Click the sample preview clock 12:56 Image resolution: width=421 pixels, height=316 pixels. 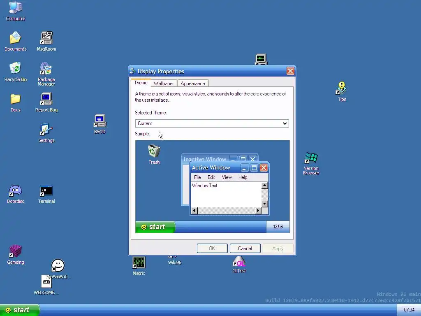[278, 227]
